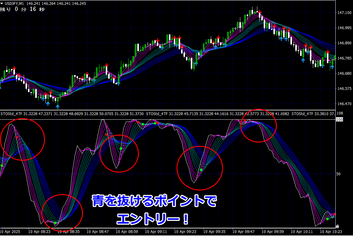Click the 50 level scale label
The height and width of the screenshot is (236, 353).
point(338,174)
